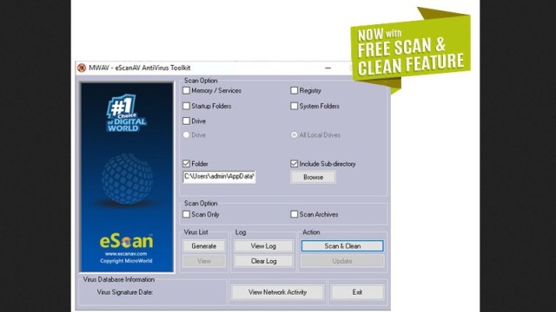This screenshot has width=556, height=312.
Task: Open View Network Activity
Action: [277, 292]
